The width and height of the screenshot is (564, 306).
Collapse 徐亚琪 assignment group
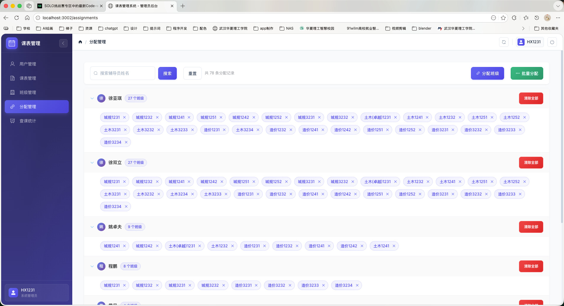pos(92,98)
